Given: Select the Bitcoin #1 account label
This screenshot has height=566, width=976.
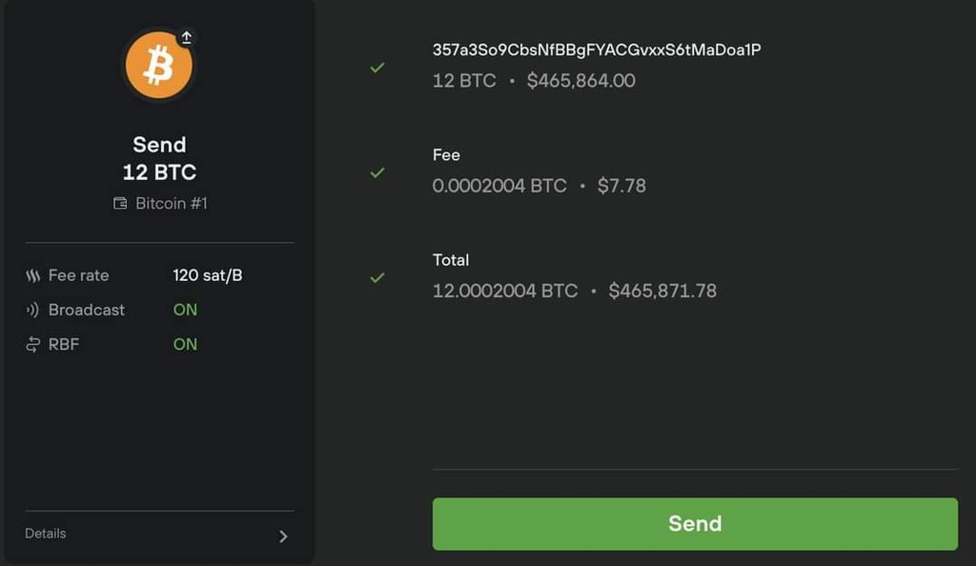Looking at the screenshot, I should click(x=172, y=203).
